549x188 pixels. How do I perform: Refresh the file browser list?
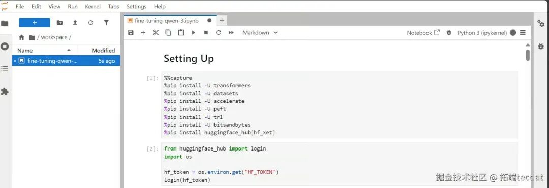pos(90,23)
